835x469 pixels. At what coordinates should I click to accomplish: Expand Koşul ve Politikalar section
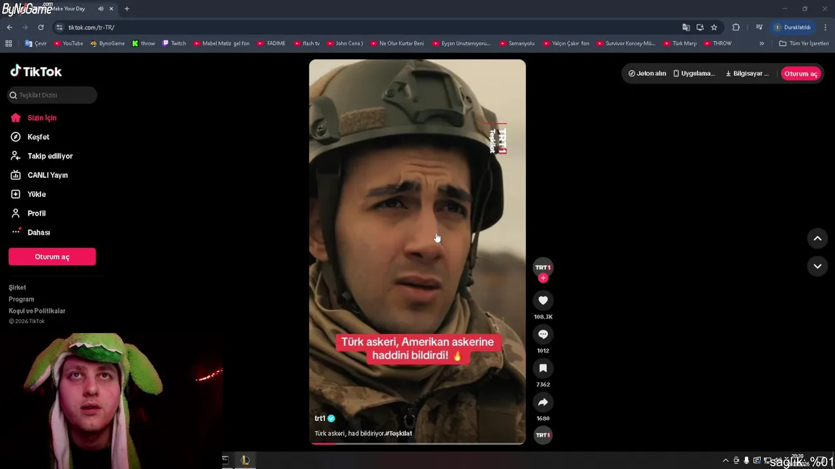tap(37, 311)
